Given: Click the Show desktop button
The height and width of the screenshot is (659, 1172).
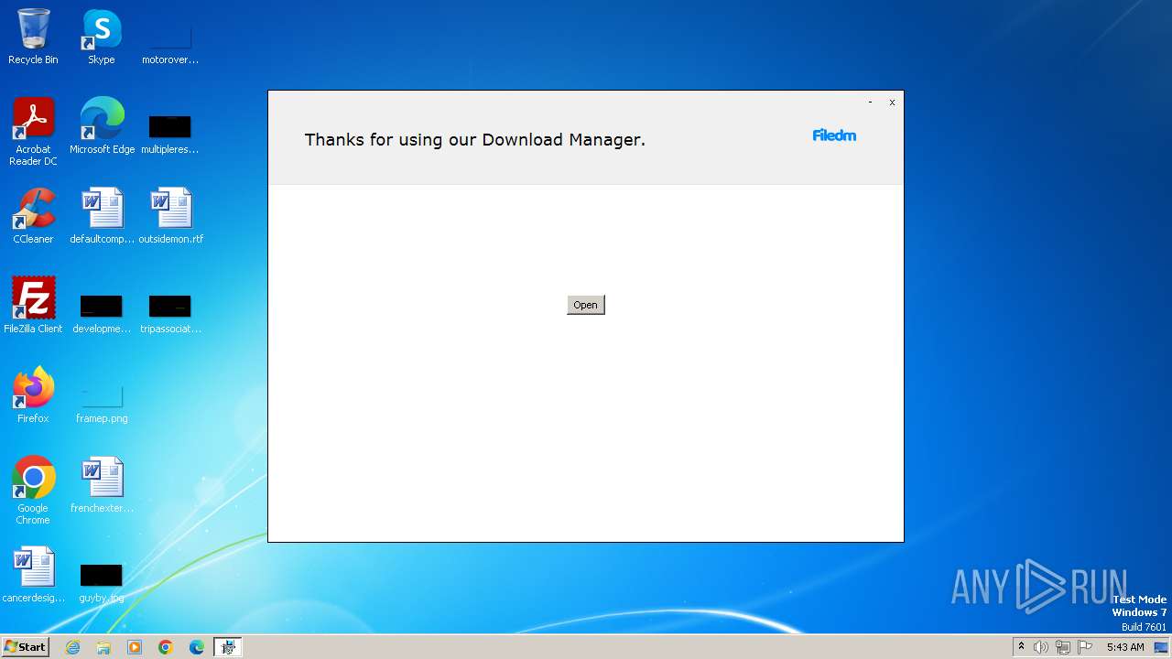Looking at the screenshot, I should pos(1162,647).
